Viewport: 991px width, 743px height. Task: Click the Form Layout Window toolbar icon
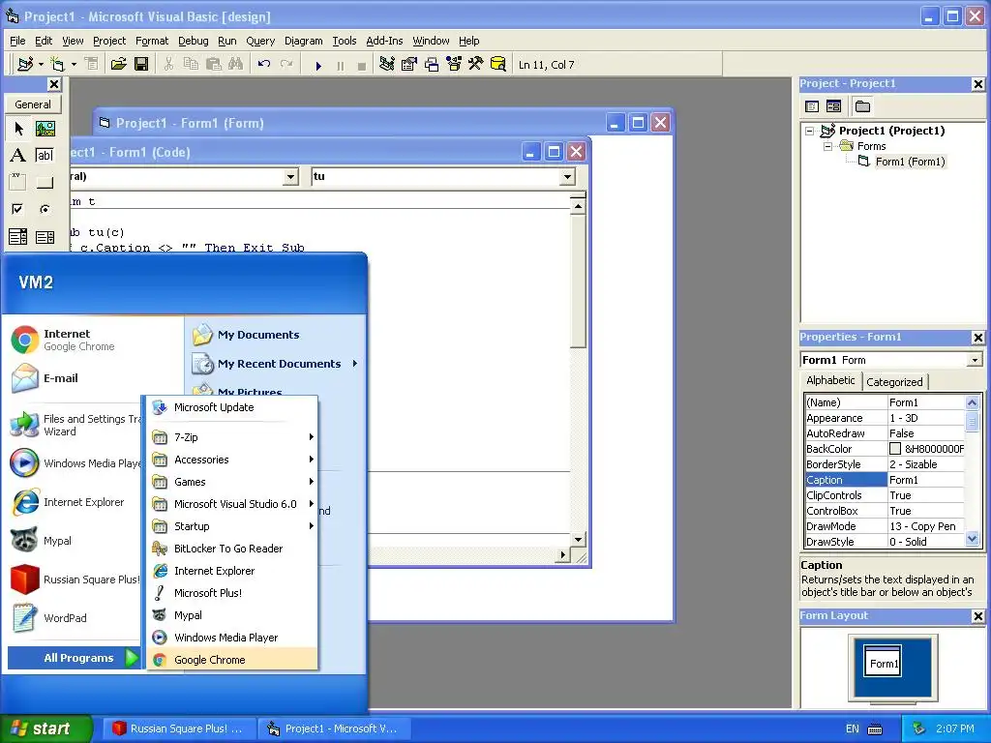pos(432,64)
